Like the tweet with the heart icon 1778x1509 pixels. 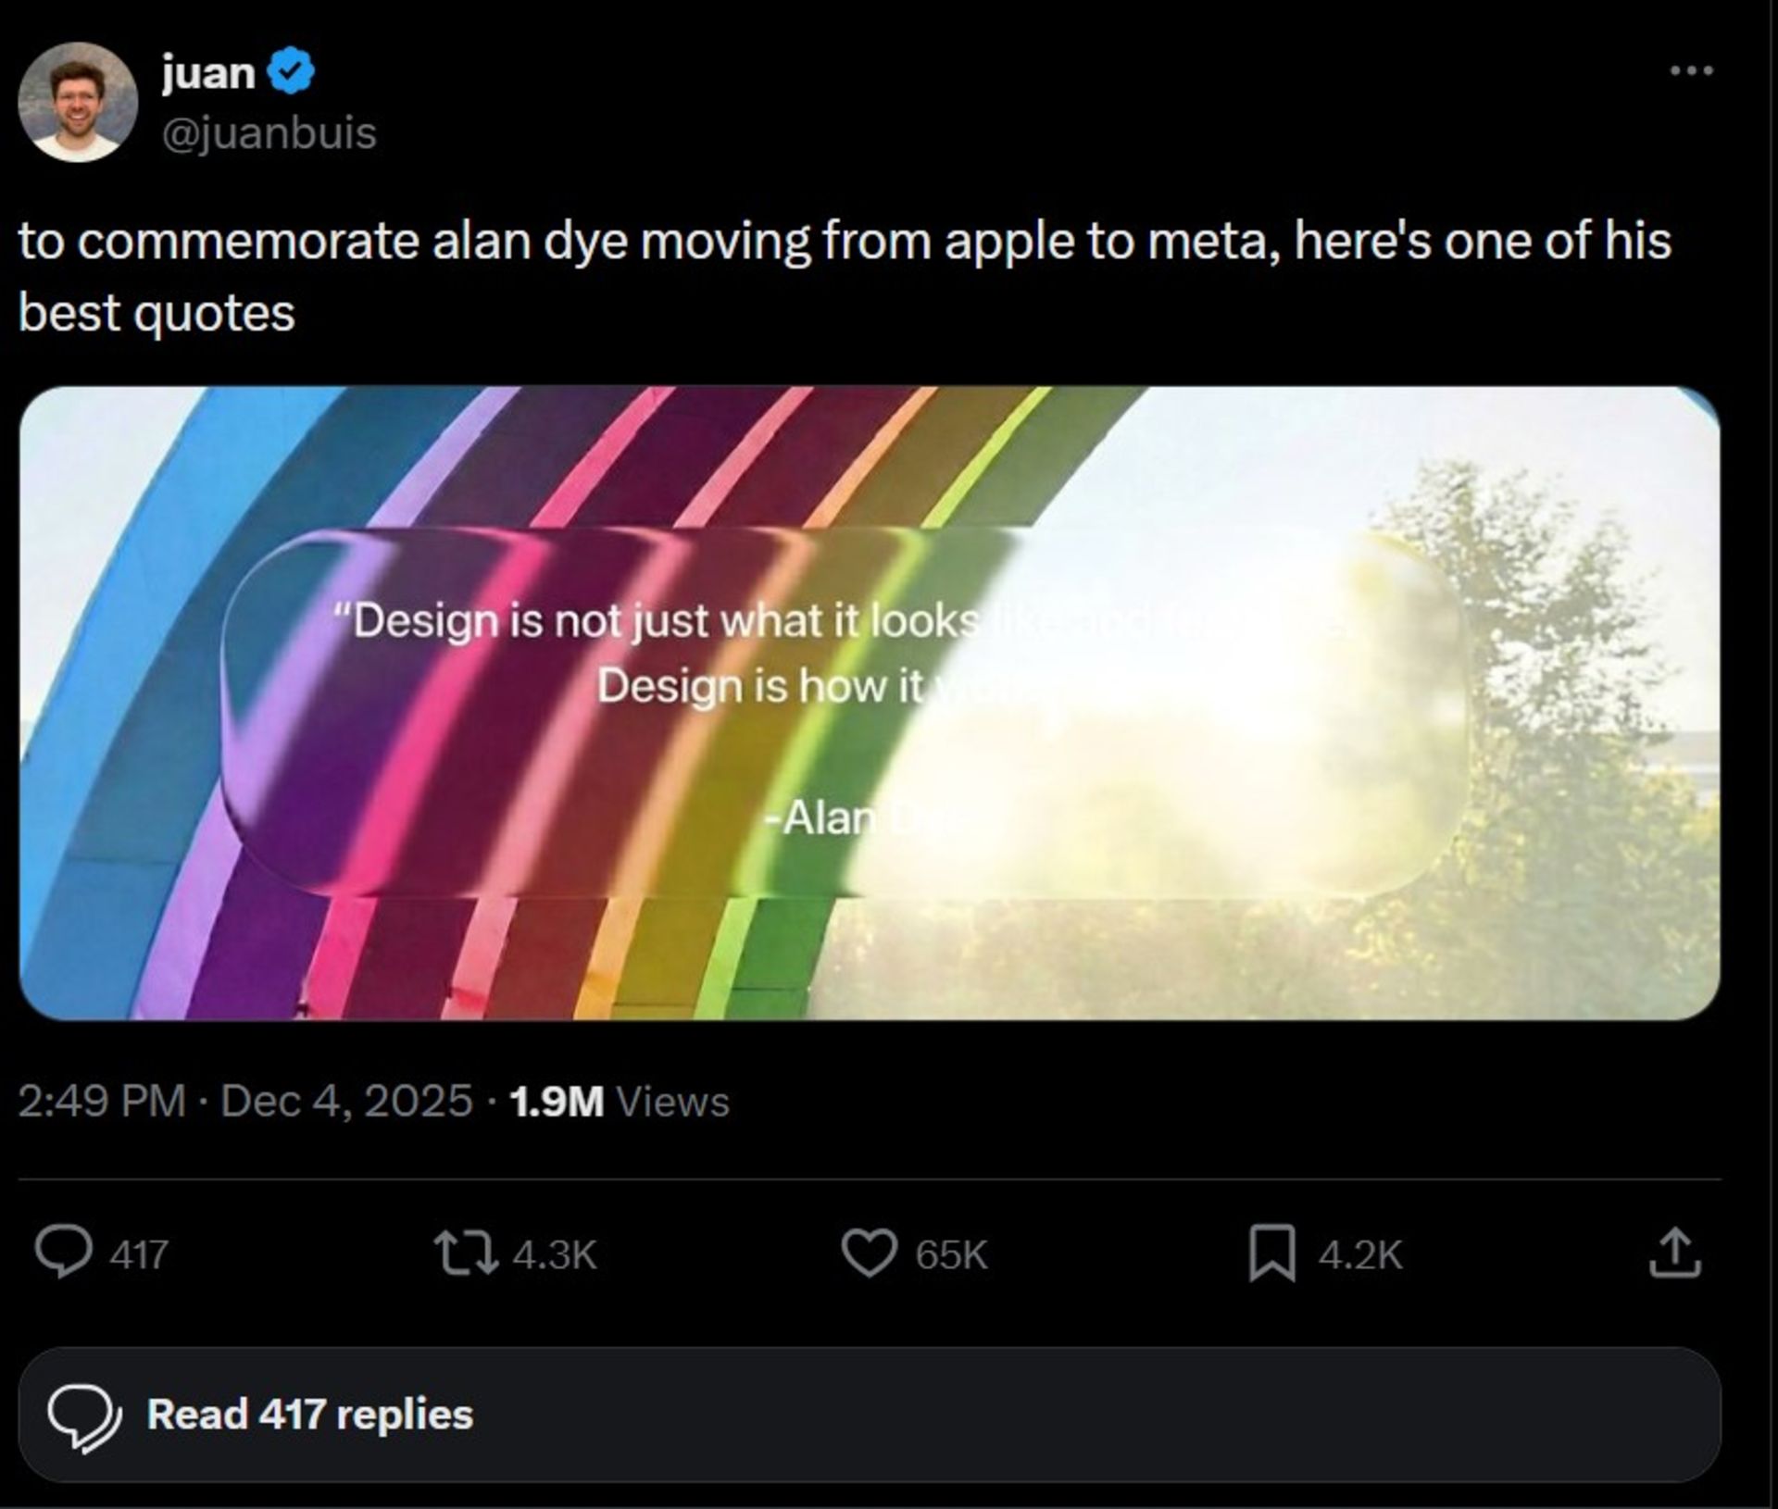[x=869, y=1253]
